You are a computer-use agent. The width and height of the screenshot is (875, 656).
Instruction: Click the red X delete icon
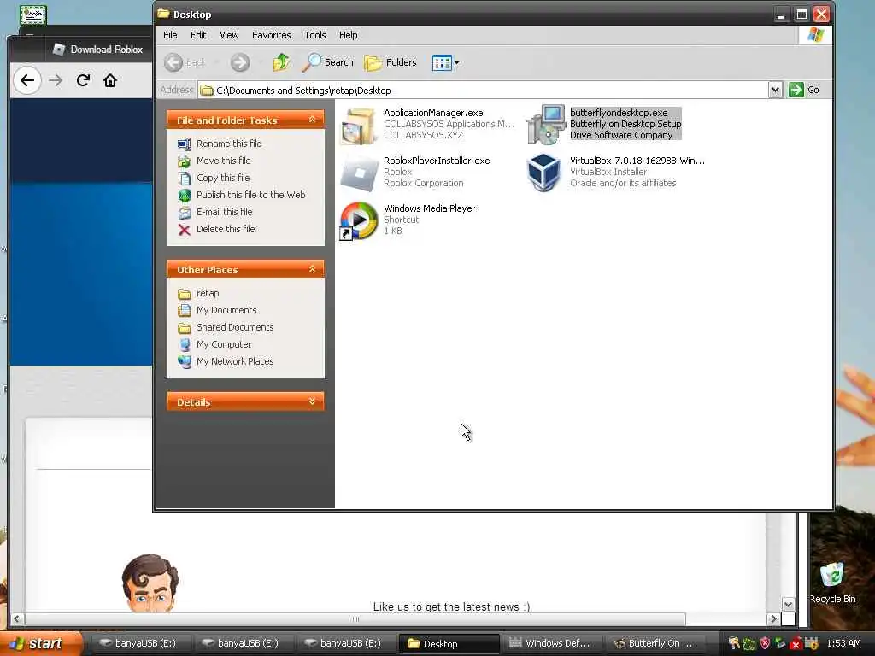point(185,229)
